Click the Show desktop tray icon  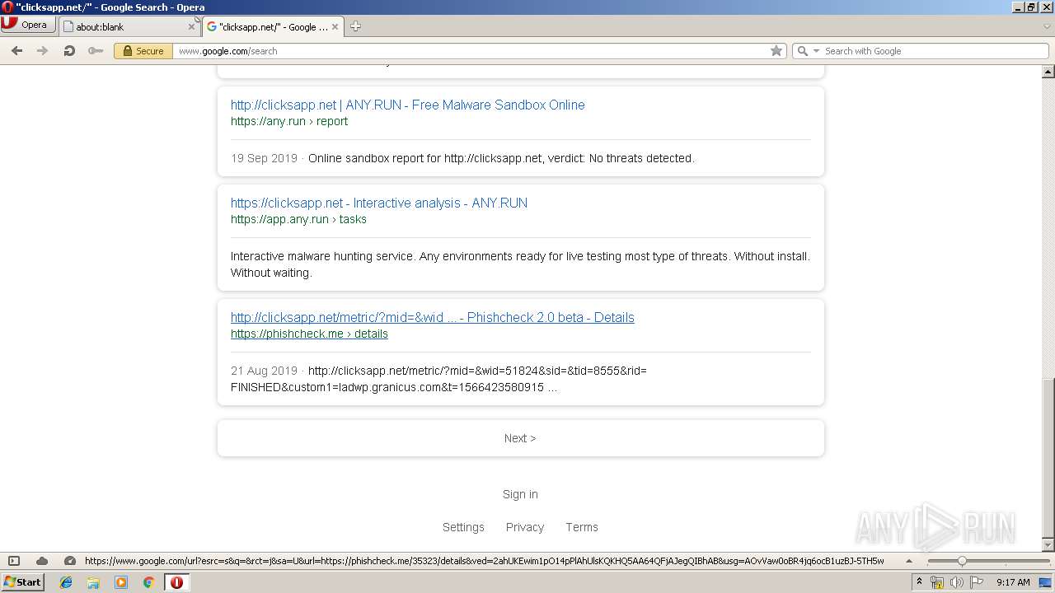tap(1046, 582)
